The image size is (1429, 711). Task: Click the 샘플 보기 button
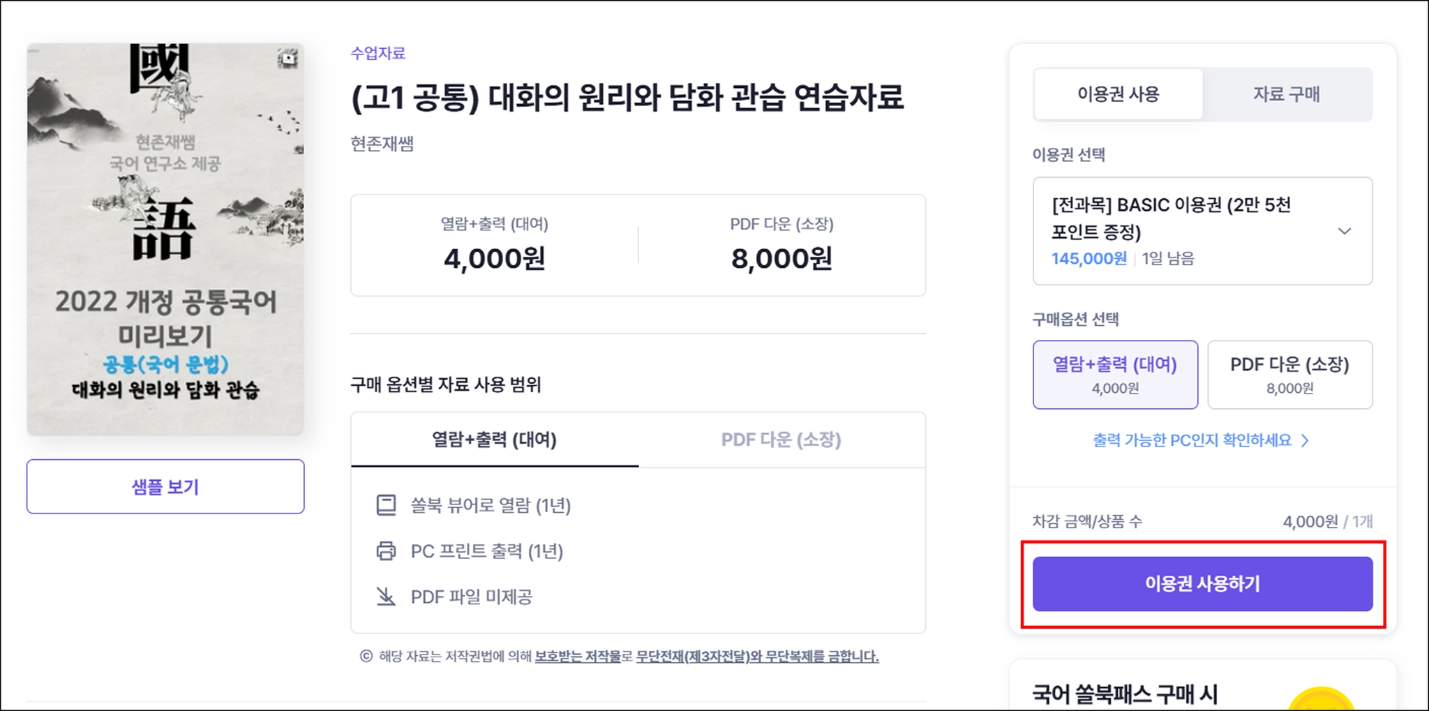click(x=165, y=486)
